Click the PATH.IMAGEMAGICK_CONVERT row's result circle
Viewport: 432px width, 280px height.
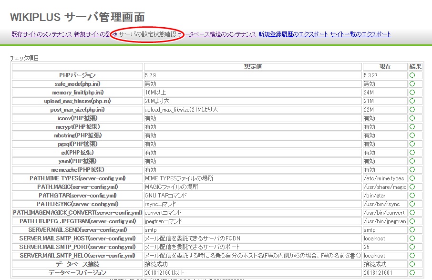pyautogui.click(x=412, y=213)
